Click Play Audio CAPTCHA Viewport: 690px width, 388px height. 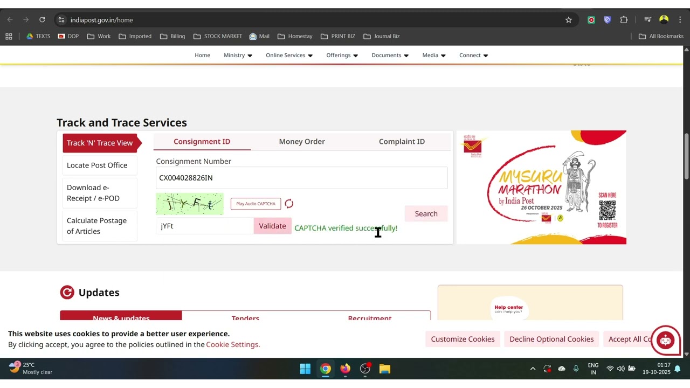(256, 204)
